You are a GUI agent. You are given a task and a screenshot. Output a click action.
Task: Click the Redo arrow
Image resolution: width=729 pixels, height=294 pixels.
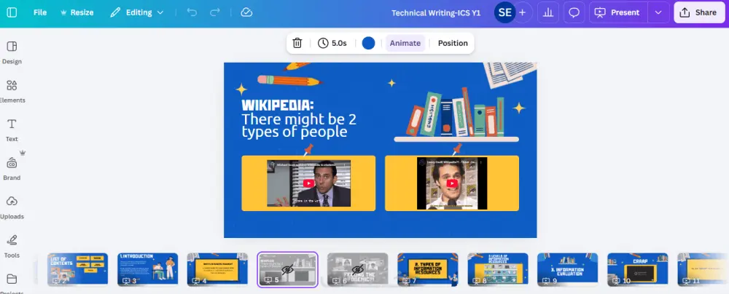(215, 12)
